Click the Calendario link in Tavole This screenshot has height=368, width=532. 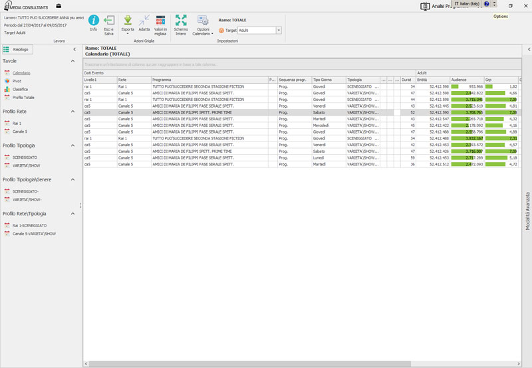[x=21, y=72]
